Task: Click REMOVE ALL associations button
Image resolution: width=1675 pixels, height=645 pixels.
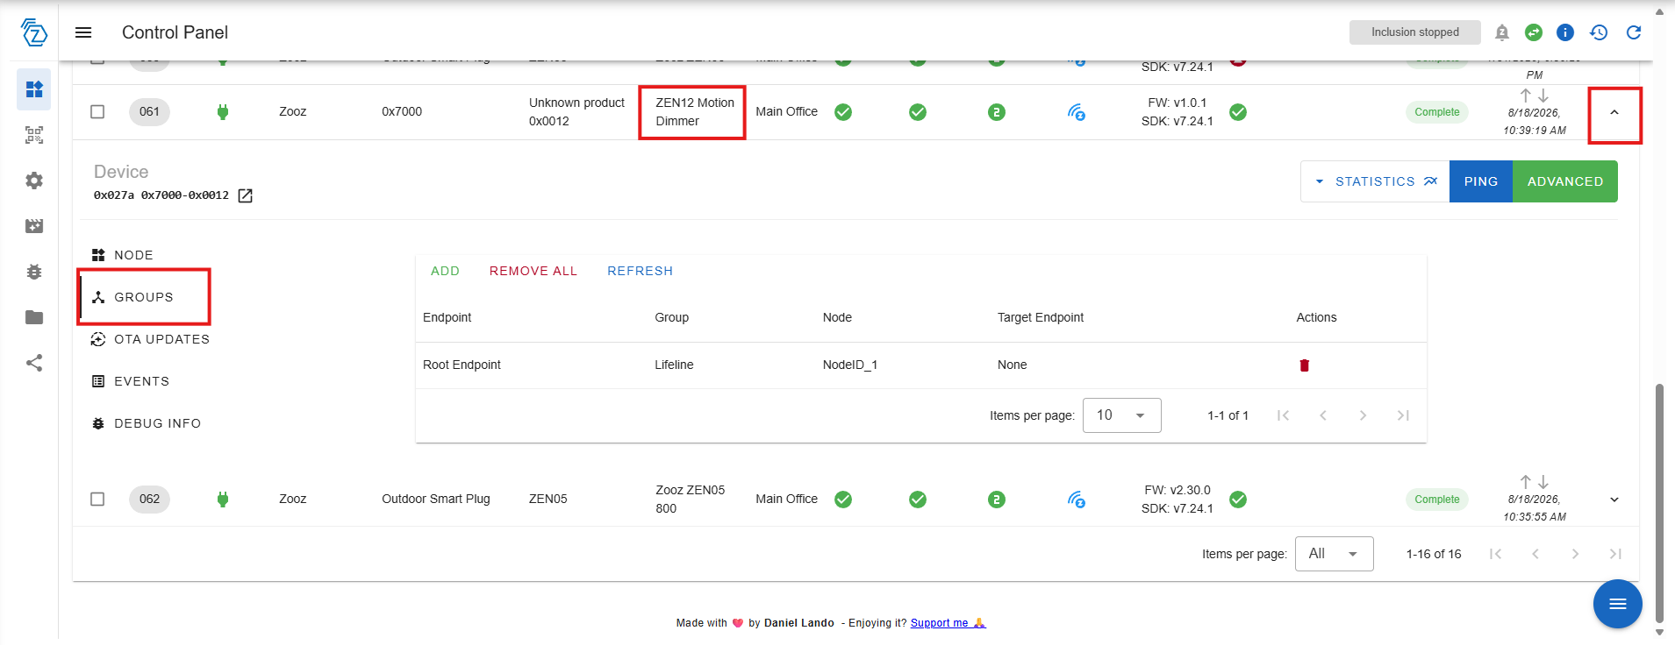Action: click(x=533, y=271)
